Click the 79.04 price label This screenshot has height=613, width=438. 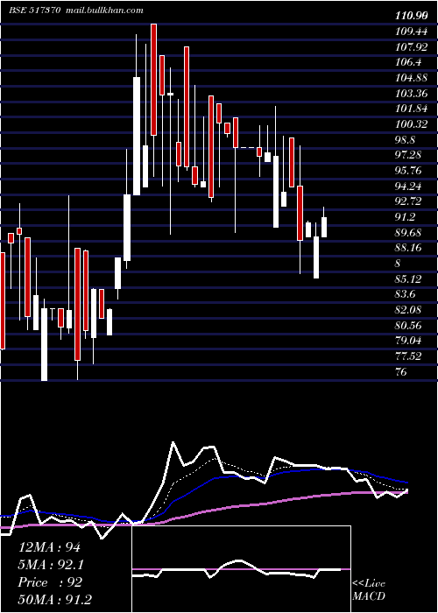[x=408, y=341]
